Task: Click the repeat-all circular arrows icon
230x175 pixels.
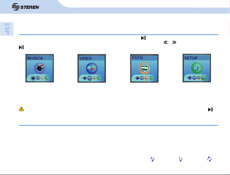Action: 209,159
